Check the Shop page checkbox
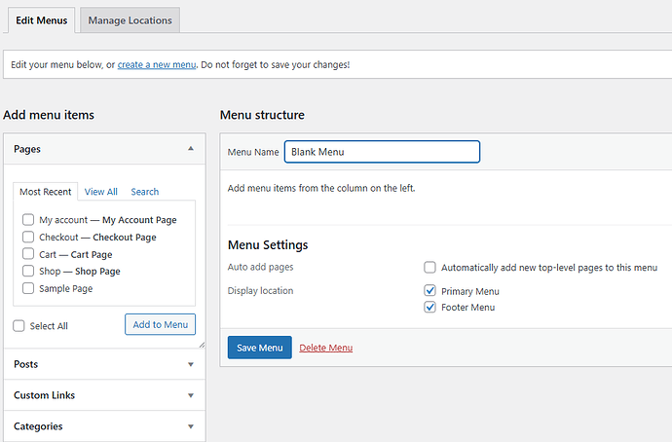672x442 pixels. coord(28,271)
